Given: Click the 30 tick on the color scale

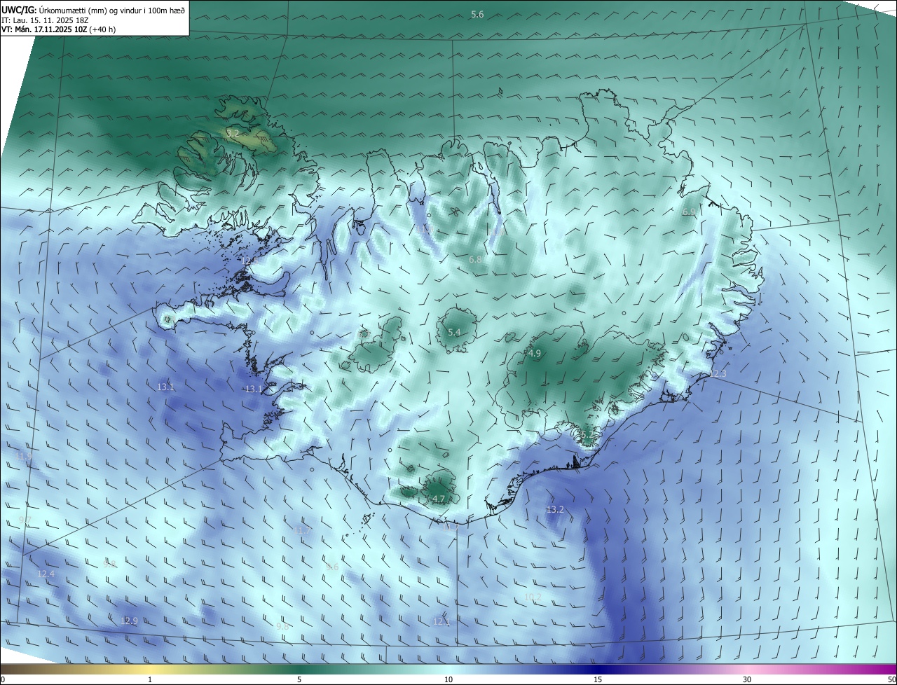Looking at the screenshot, I should pos(747,680).
